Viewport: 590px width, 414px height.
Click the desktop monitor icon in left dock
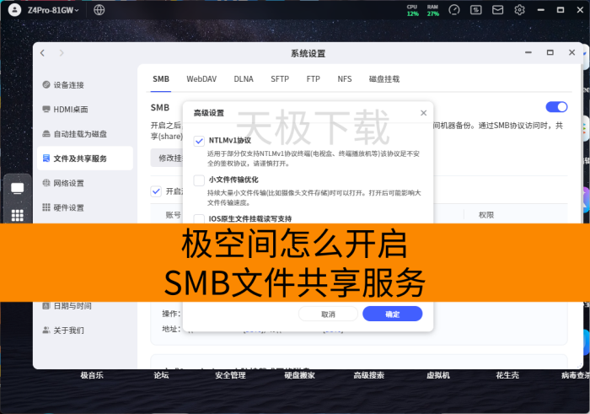[x=18, y=188]
